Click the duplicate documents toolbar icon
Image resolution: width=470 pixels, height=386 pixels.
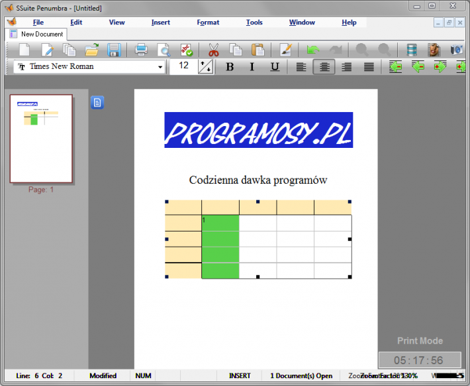[x=70, y=50]
